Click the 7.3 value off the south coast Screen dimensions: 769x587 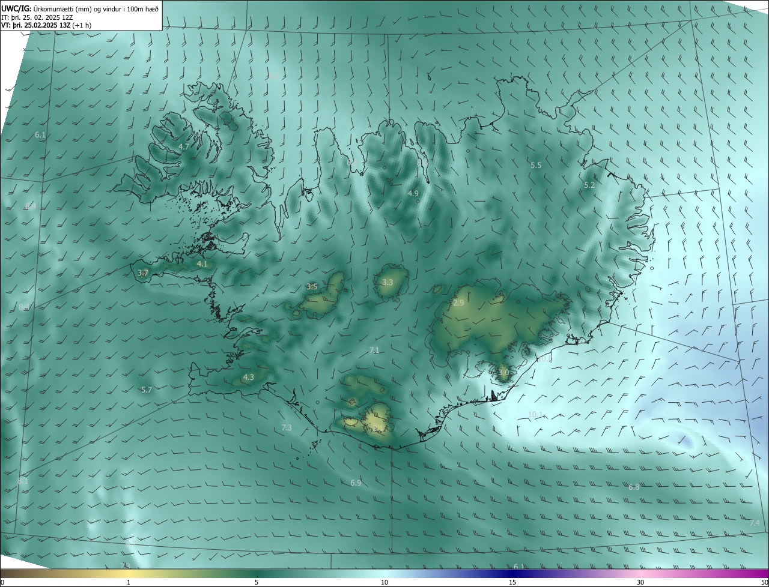pyautogui.click(x=287, y=427)
